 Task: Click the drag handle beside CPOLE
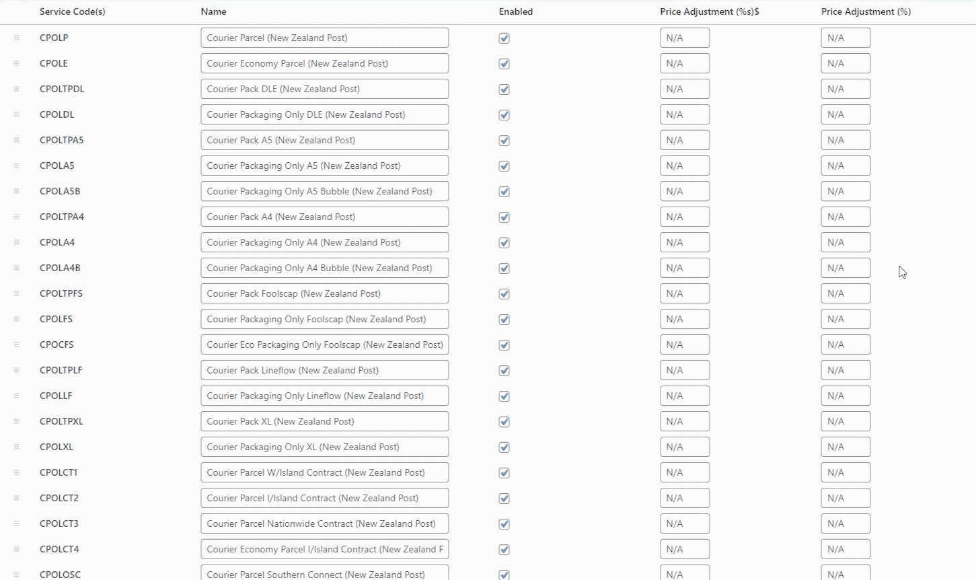click(16, 63)
